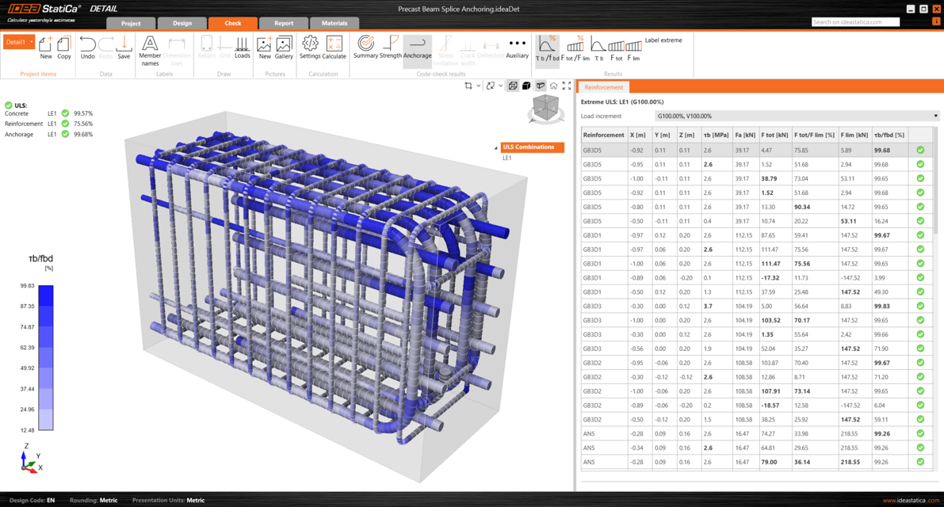Show F tot / F lim results
944x507 pixels.
tap(575, 48)
